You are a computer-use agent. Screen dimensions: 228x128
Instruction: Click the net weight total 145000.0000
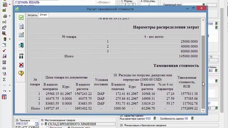coord(188,56)
